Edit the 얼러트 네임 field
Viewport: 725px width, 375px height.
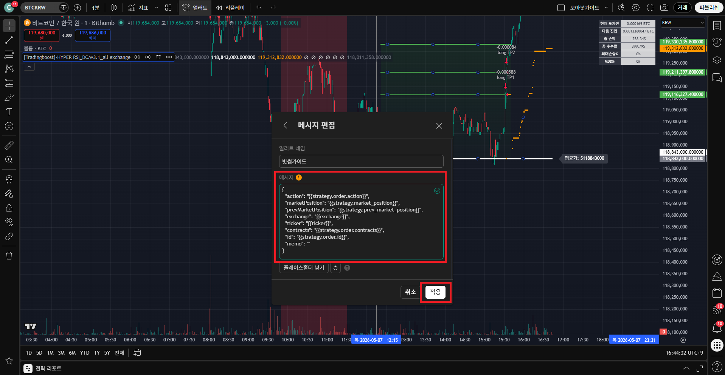[x=361, y=161]
